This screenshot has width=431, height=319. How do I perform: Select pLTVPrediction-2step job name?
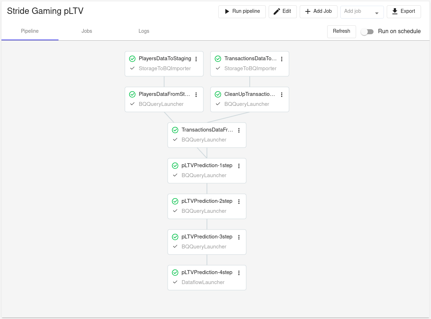click(x=207, y=201)
